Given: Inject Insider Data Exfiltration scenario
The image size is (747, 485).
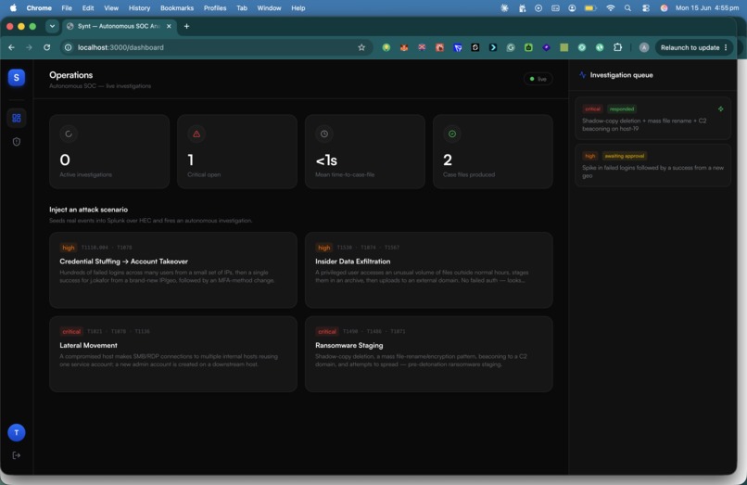Looking at the screenshot, I should (x=429, y=270).
